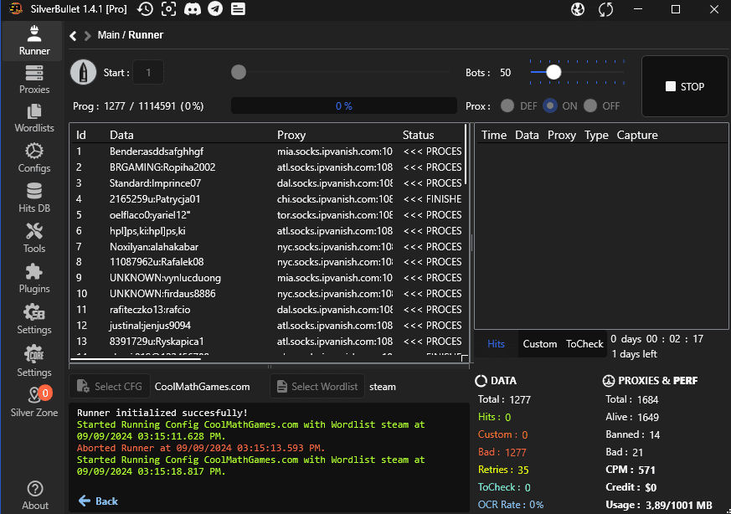The width and height of the screenshot is (731, 514).
Task: Click the Telegram icon in title bar
Action: (x=215, y=10)
